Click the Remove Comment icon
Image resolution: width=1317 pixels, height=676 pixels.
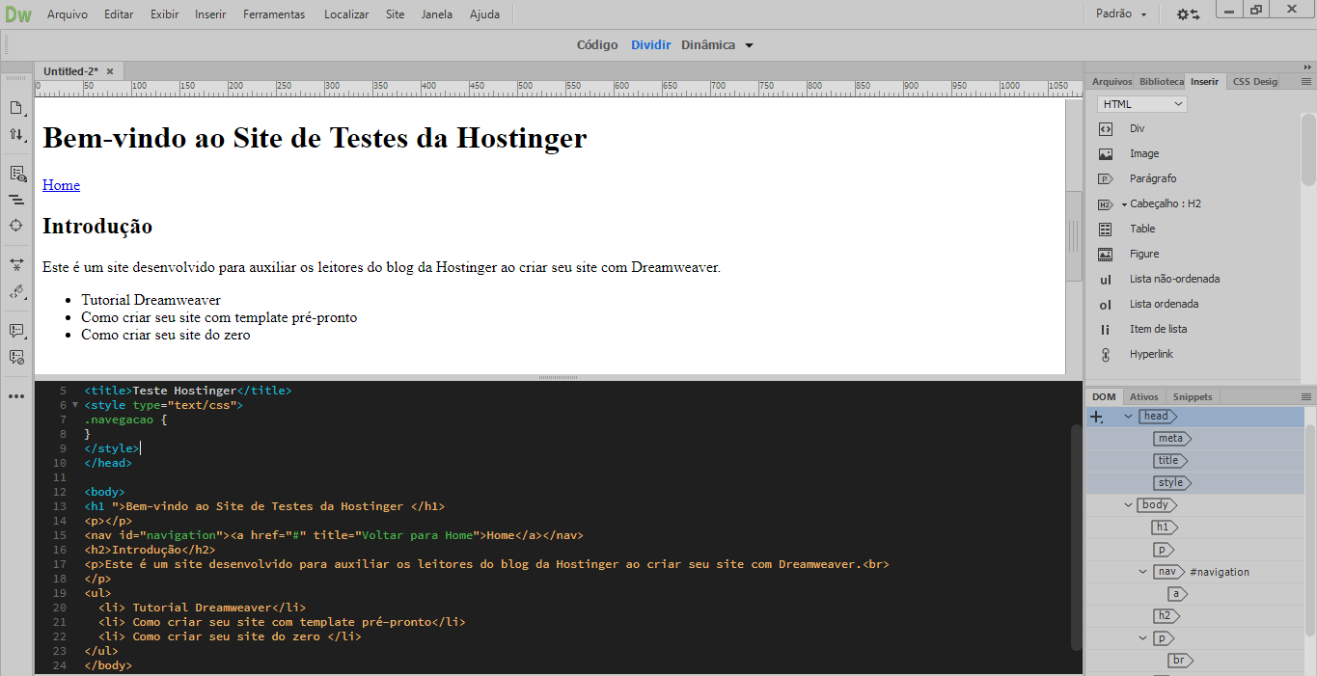click(x=16, y=356)
